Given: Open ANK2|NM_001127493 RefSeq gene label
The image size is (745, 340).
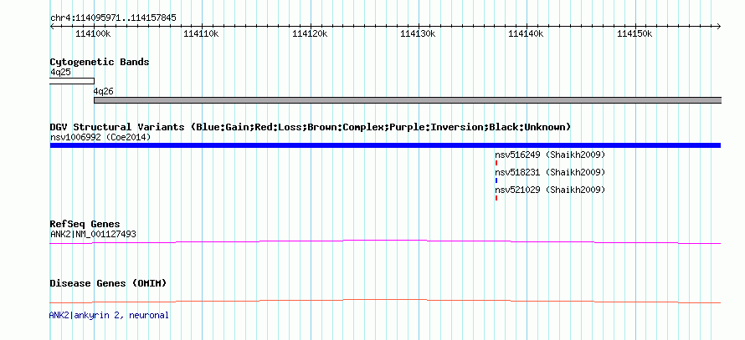Looking at the screenshot, I should pos(93,234).
